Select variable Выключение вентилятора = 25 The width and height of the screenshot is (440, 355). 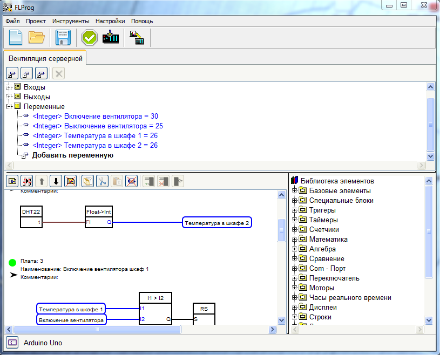click(98, 126)
